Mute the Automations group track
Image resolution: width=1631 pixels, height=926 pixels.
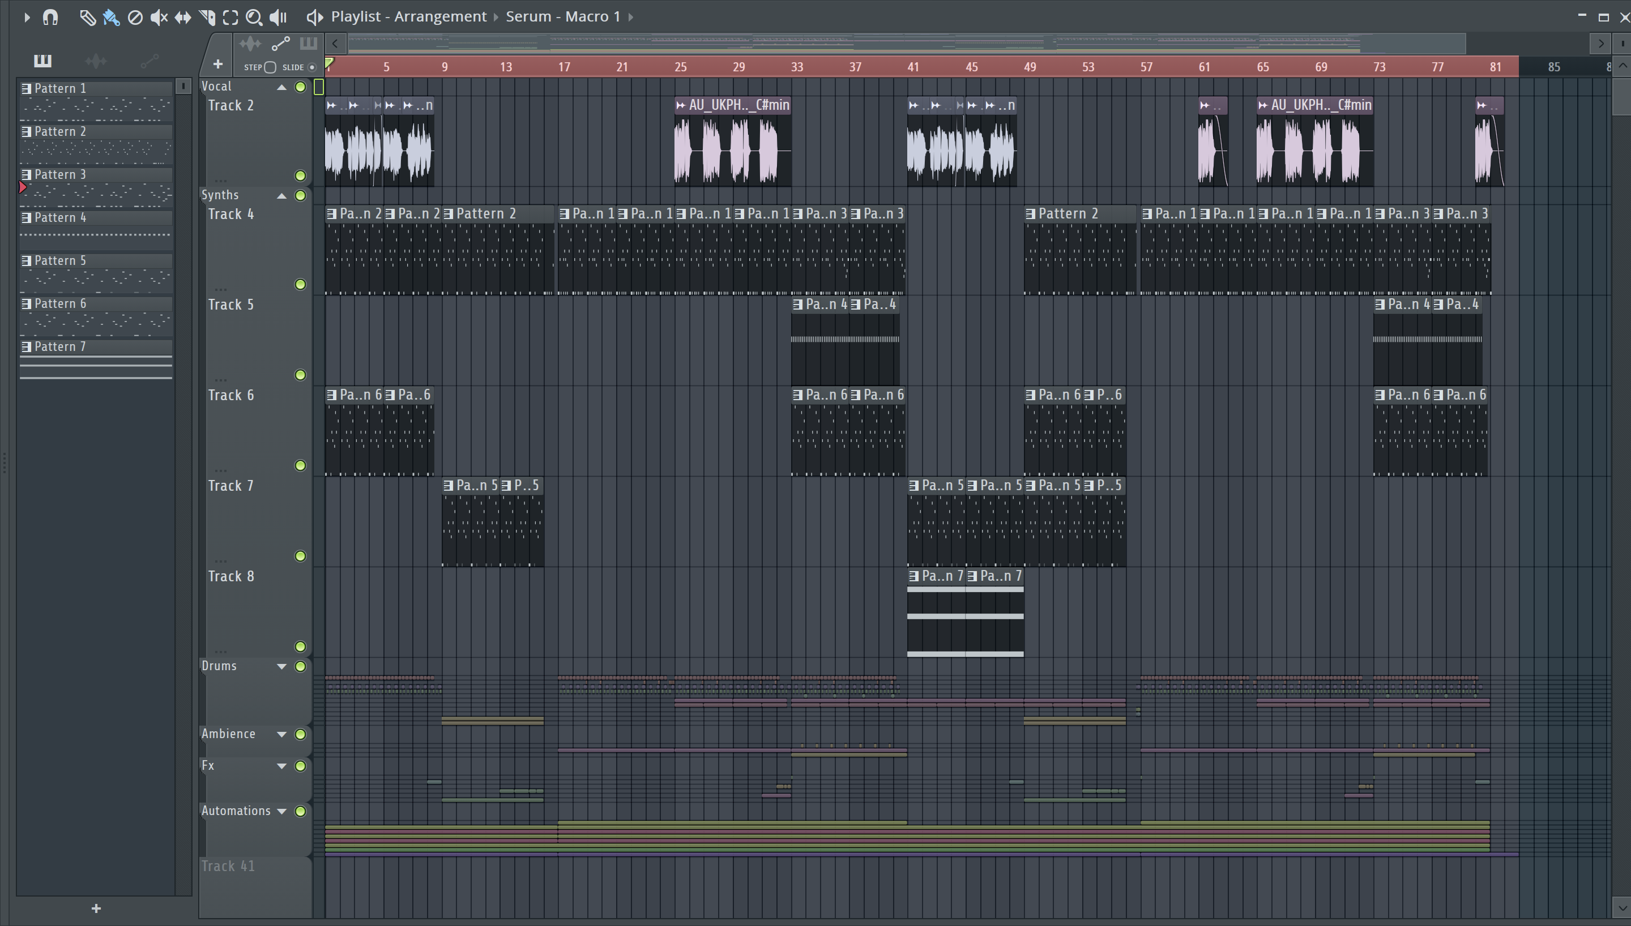(300, 812)
